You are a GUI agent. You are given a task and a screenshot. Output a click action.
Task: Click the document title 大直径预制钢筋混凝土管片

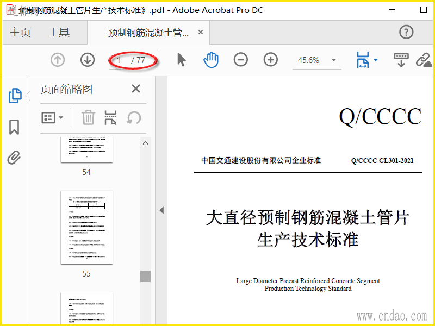tap(307, 218)
